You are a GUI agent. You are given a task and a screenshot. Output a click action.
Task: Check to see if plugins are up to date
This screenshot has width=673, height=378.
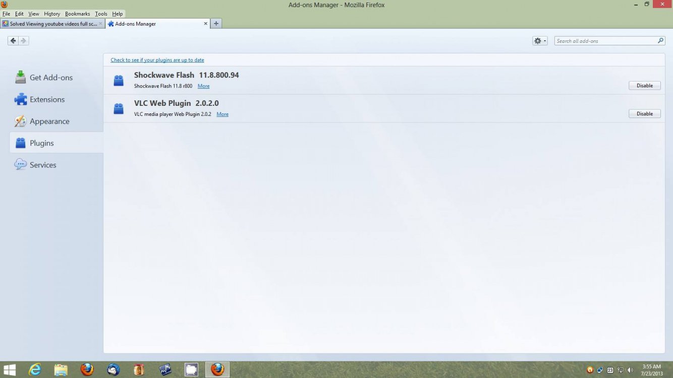point(157,60)
